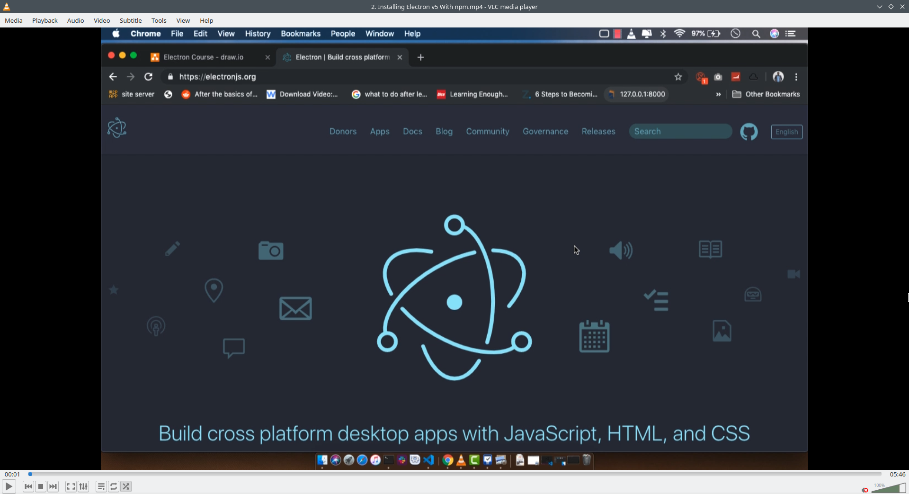
Task: Jump to the previous media item
Action: [28, 486]
